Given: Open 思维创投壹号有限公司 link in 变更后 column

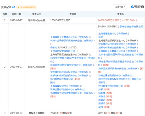Looking at the screenshot, I should (131, 26).
